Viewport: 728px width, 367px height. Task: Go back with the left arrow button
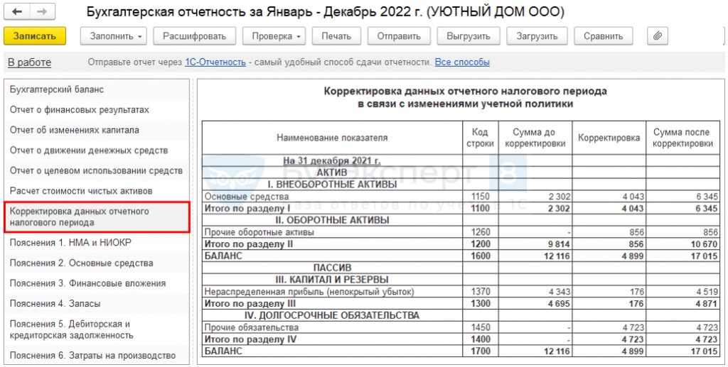(18, 12)
